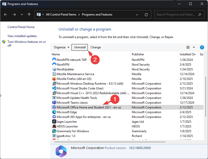Open the help question mark button

coord(202,47)
